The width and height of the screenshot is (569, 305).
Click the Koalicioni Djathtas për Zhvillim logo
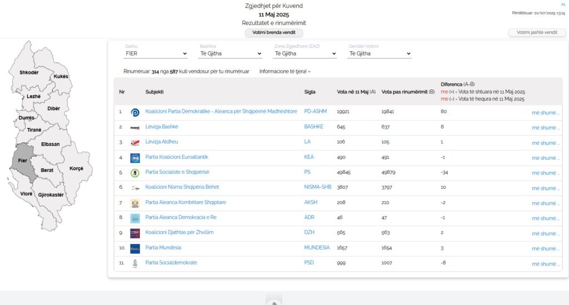point(135,233)
